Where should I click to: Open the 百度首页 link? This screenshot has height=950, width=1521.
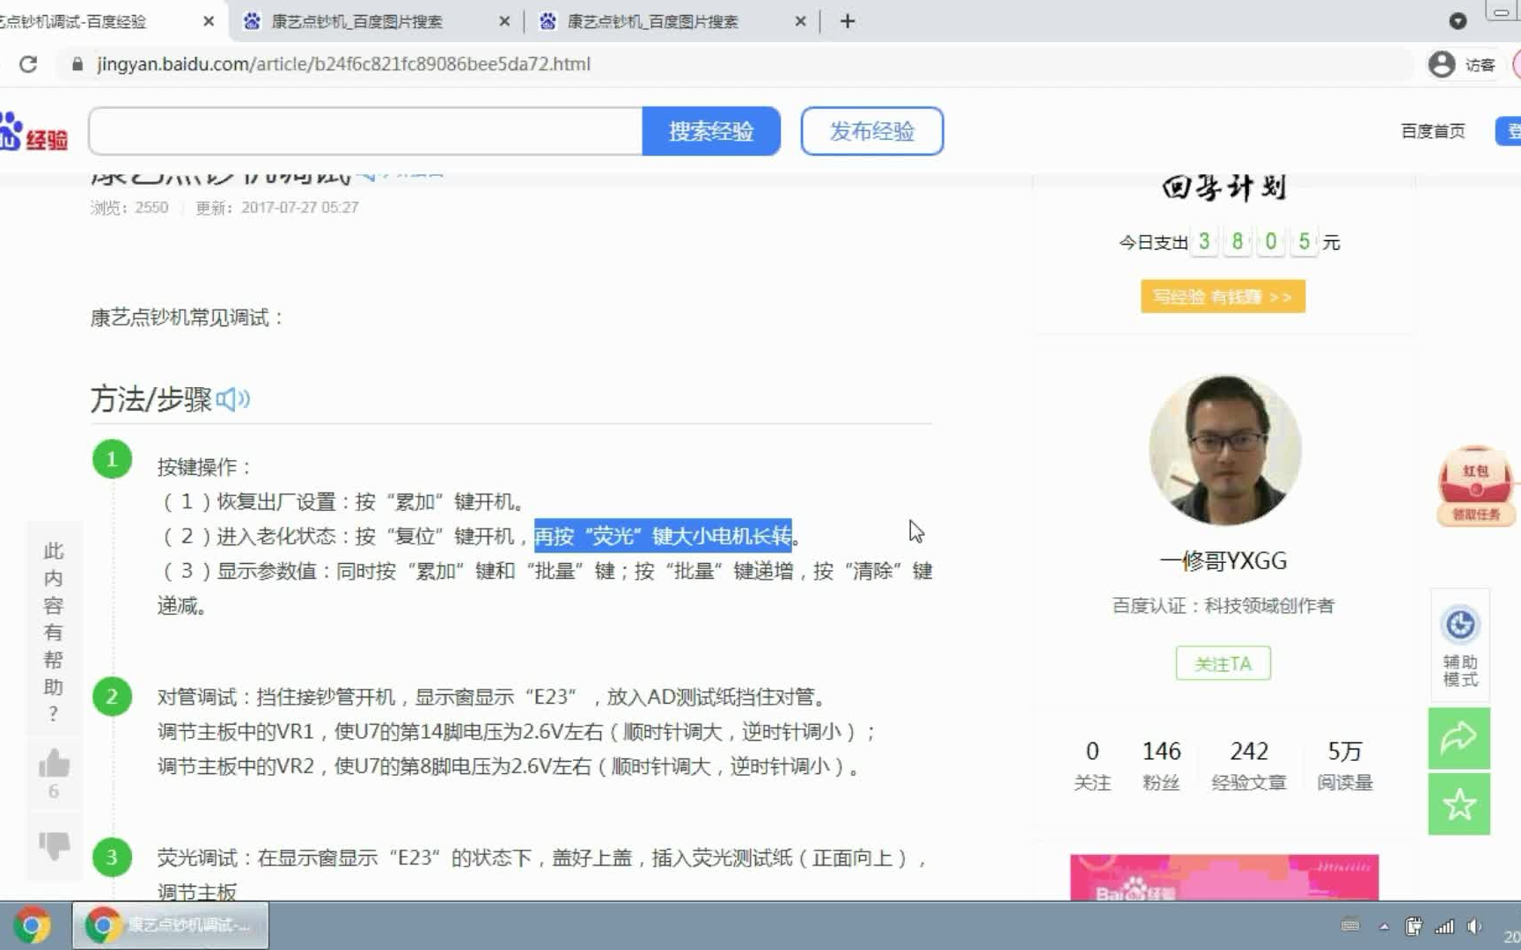[1433, 131]
